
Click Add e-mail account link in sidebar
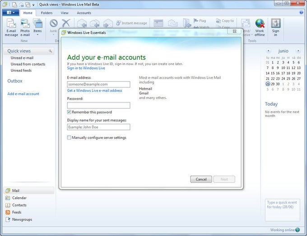pos(23,94)
